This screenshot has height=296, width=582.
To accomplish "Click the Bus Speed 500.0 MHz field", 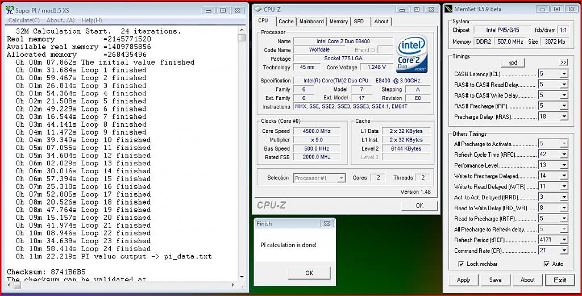I will [x=317, y=148].
